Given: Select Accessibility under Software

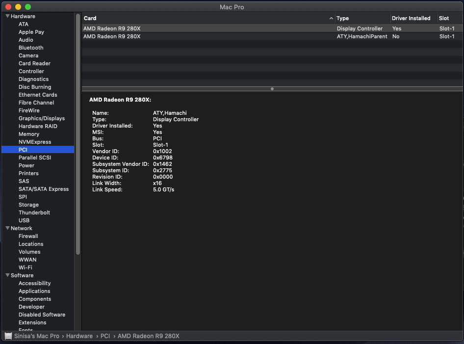Looking at the screenshot, I should [35, 283].
